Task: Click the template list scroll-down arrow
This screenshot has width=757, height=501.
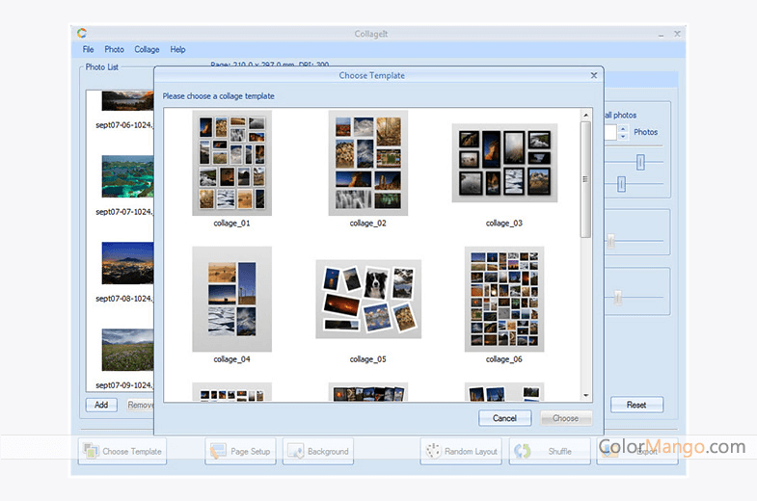Action: pyautogui.click(x=585, y=394)
